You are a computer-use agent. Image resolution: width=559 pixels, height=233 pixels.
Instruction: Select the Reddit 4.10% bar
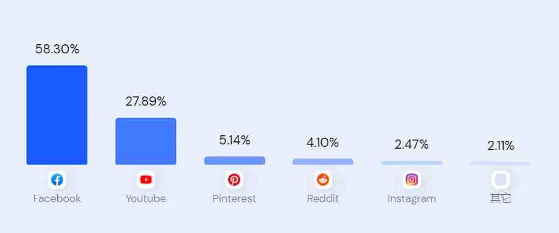[x=323, y=161]
